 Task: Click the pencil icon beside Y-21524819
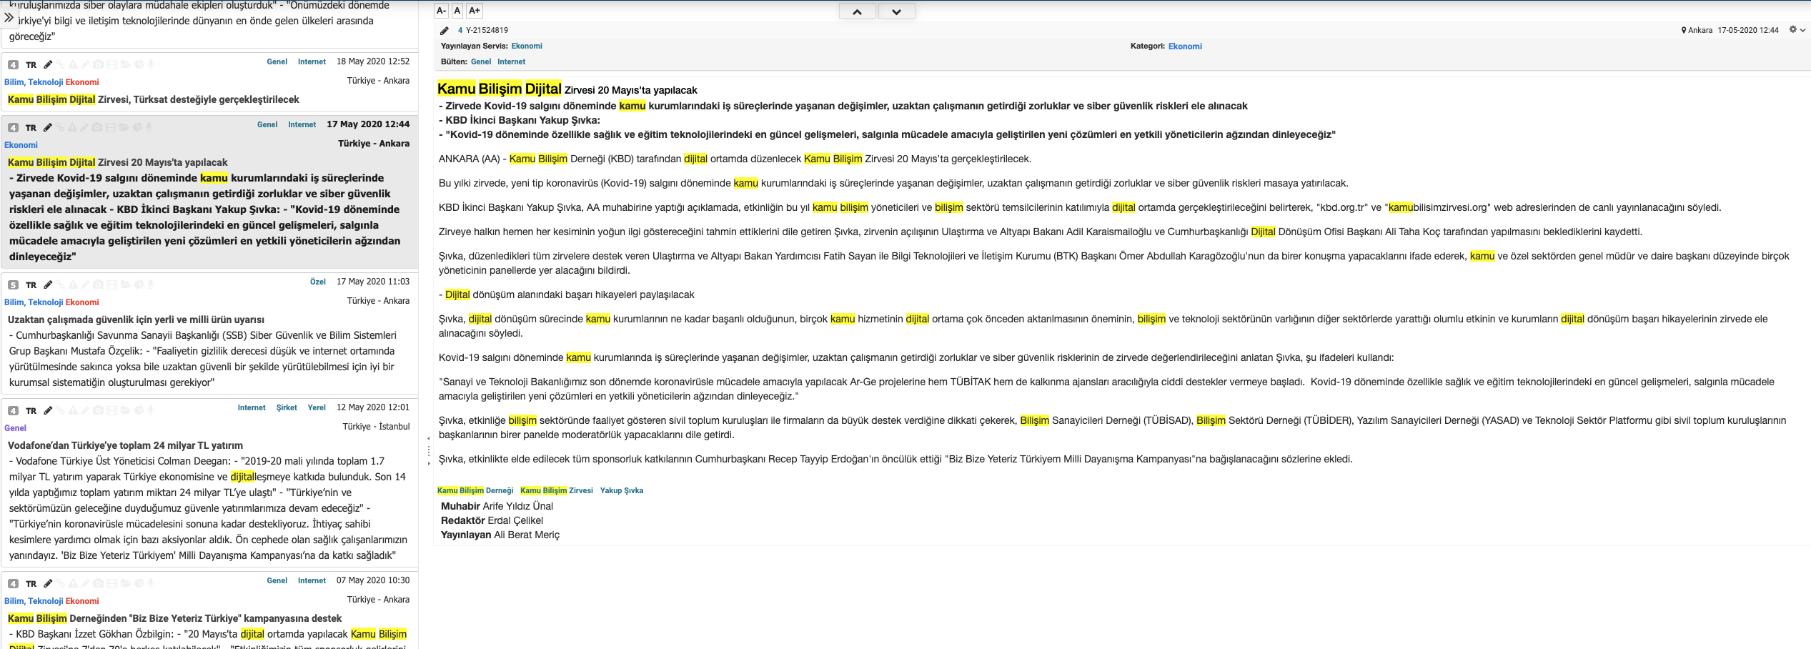click(444, 31)
